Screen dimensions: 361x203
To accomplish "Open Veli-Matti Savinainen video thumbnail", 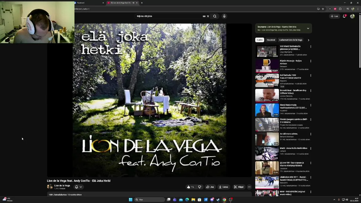I will (267, 51).
